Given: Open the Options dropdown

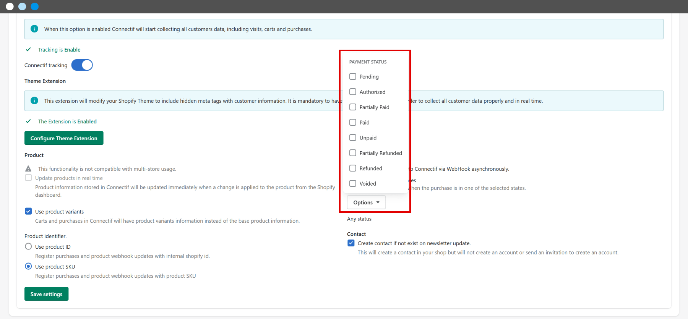Looking at the screenshot, I should point(366,202).
